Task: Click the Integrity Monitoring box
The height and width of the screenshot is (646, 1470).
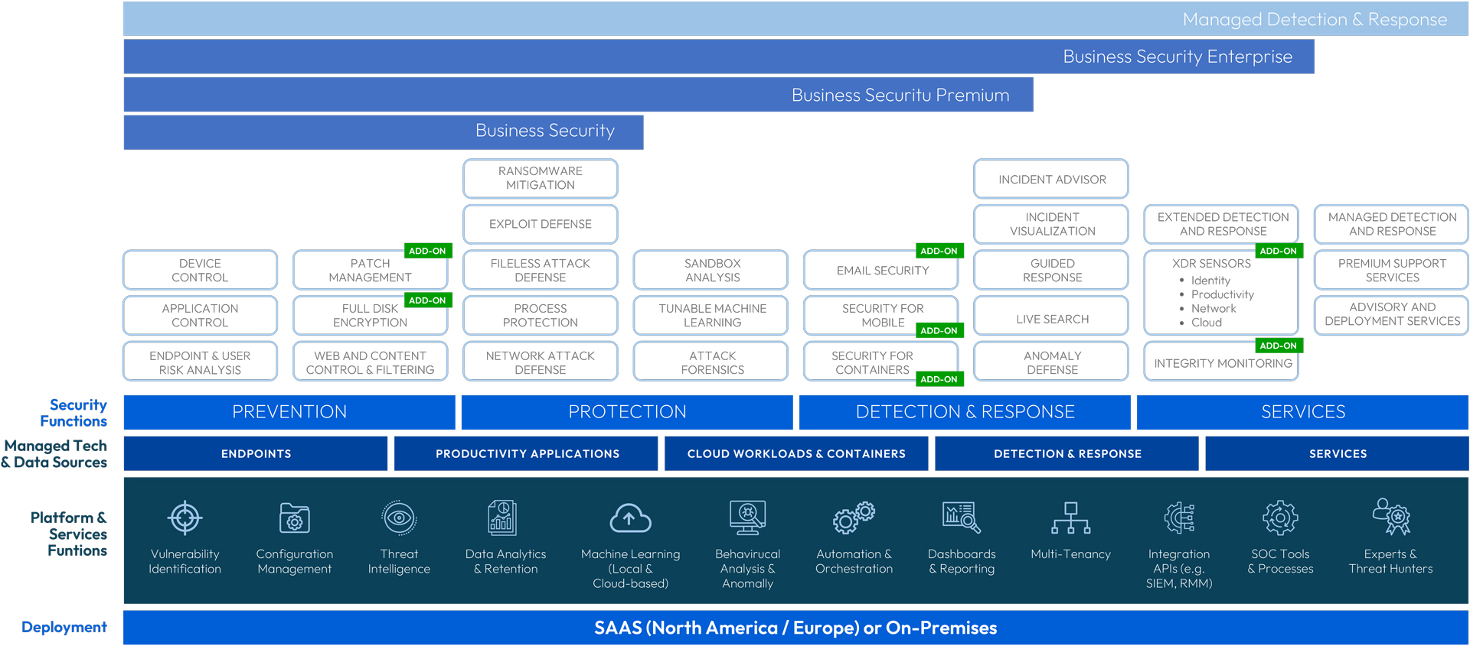Action: 1222,362
